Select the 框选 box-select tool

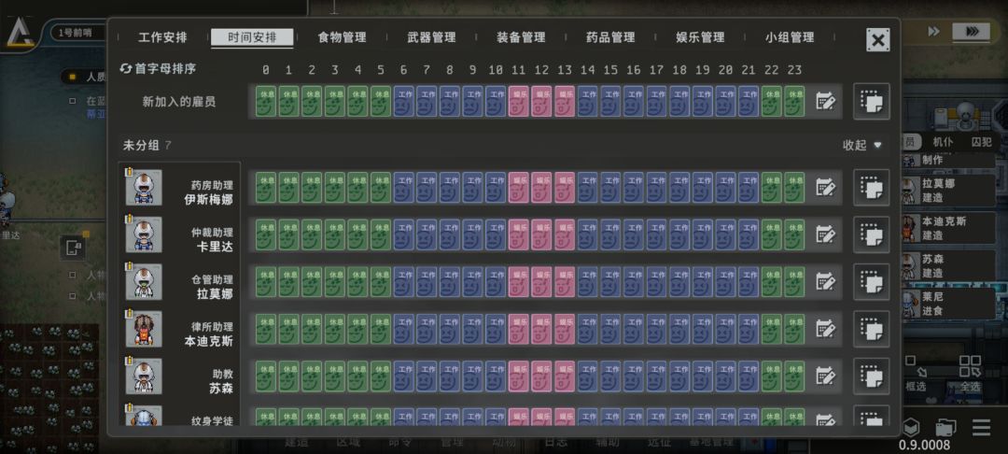tap(916, 374)
